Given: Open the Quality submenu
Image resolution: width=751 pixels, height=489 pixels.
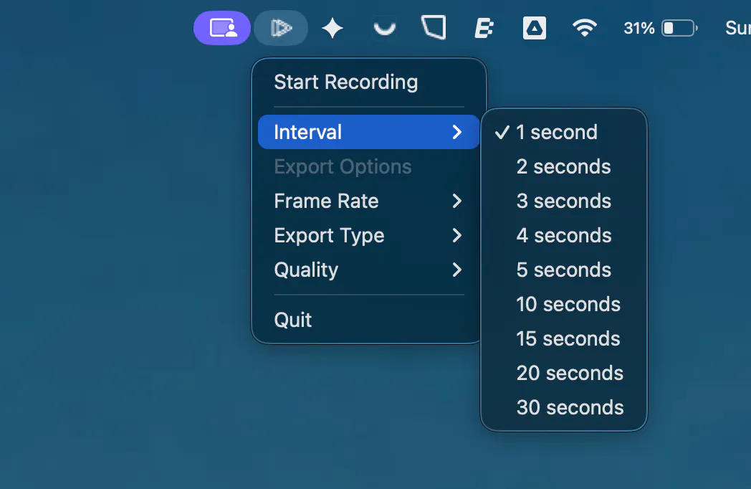Looking at the screenshot, I should [x=369, y=270].
